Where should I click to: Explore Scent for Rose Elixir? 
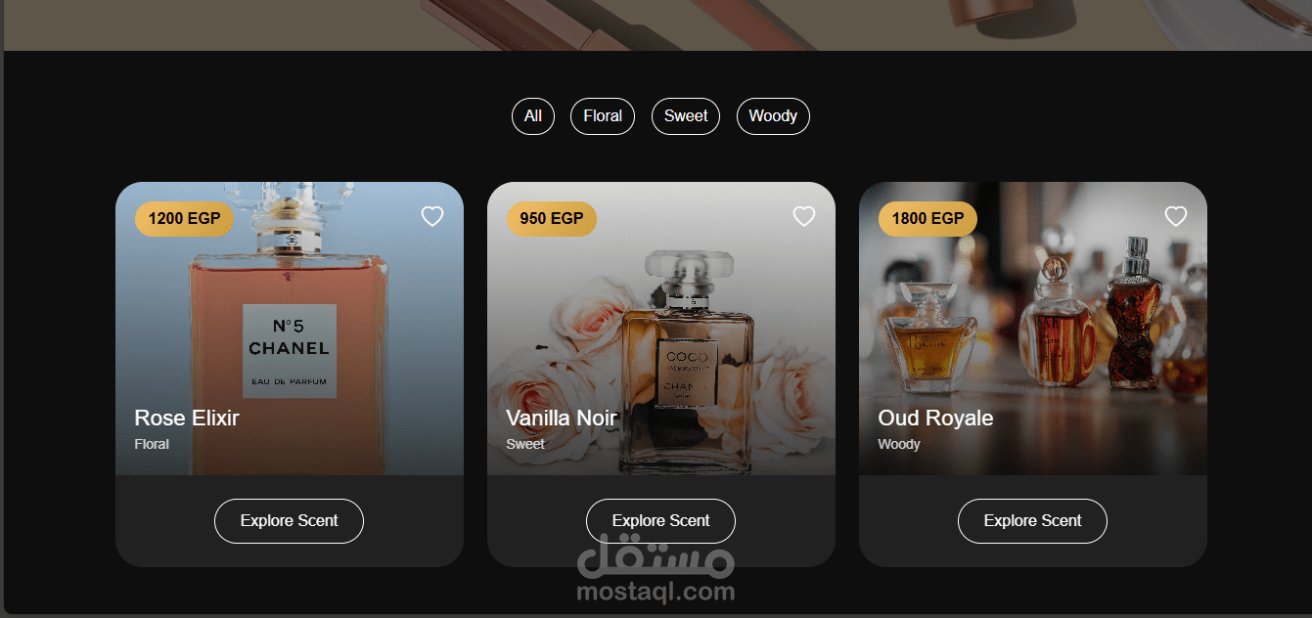point(289,521)
